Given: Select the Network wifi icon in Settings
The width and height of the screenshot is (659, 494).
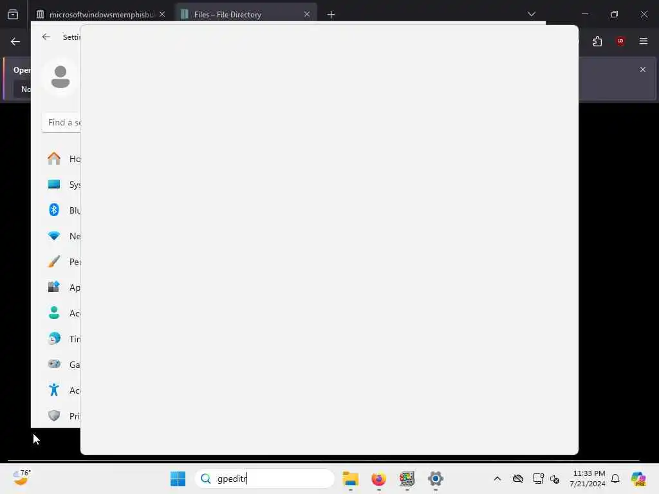Looking at the screenshot, I should coord(54,235).
